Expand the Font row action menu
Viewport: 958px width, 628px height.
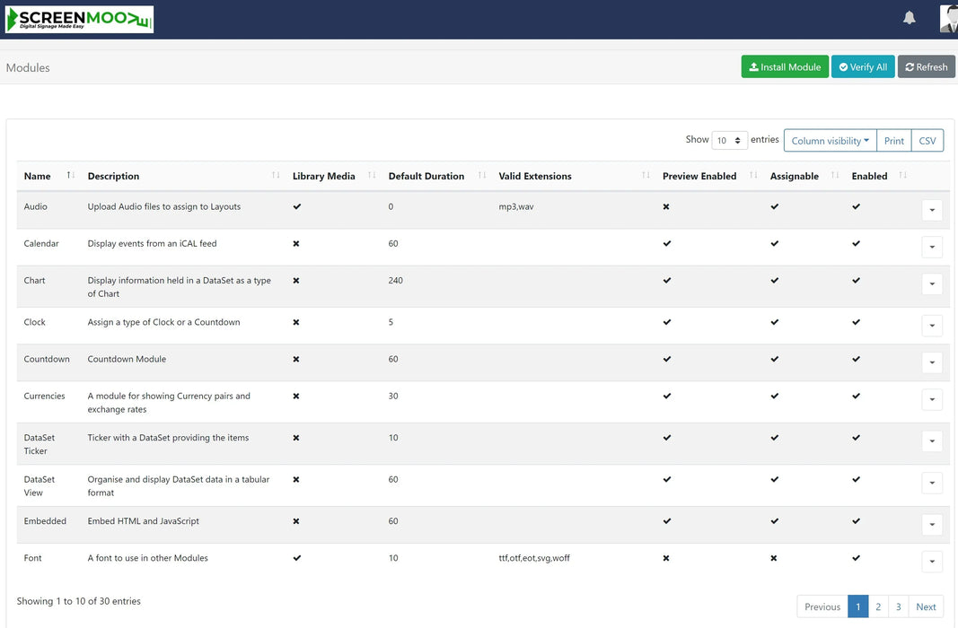click(932, 562)
